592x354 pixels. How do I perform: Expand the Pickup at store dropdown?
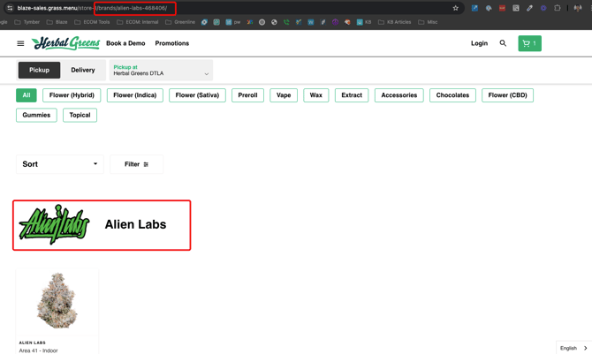tap(161, 71)
